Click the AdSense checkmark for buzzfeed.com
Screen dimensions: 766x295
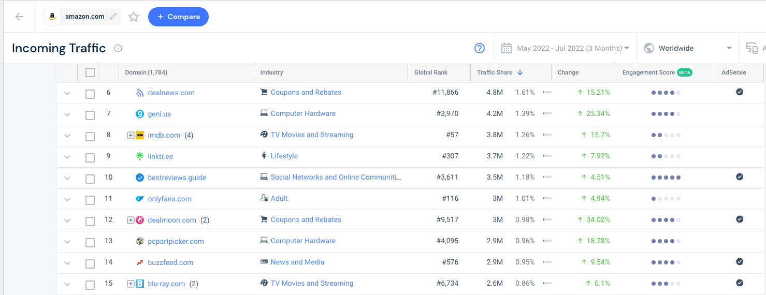click(x=740, y=262)
